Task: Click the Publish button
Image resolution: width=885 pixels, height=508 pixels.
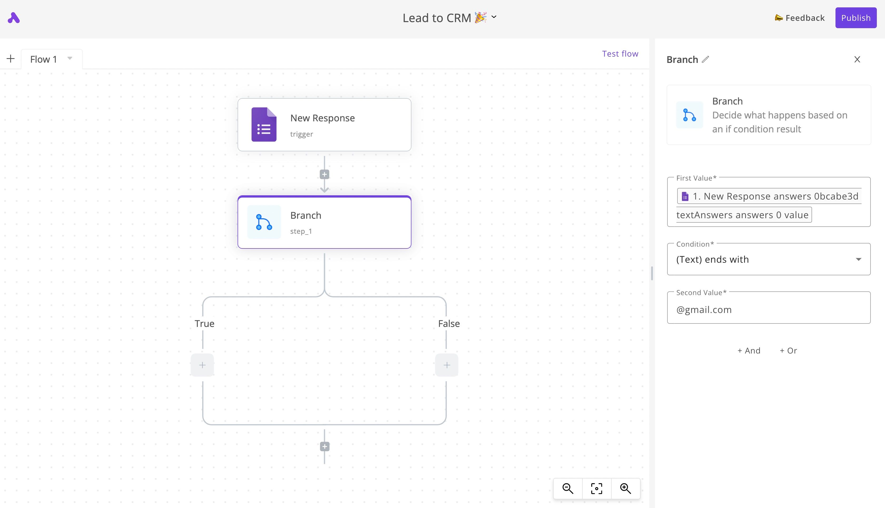Action: [x=856, y=18]
